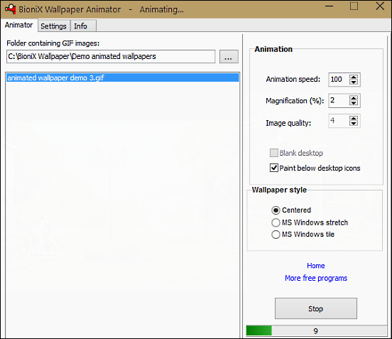This screenshot has height=339, width=392.
Task: Open the Settings tab
Action: pos(54,26)
